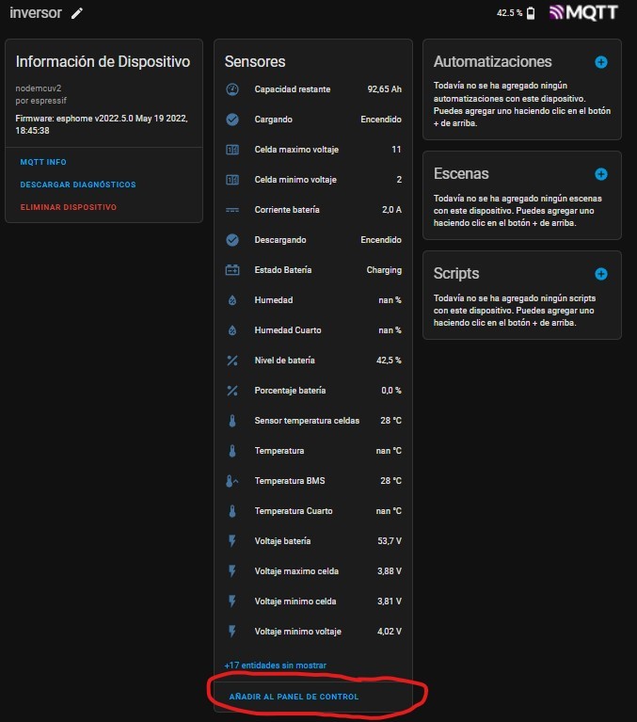
Task: Add an automation with the plus icon
Action: [601, 62]
